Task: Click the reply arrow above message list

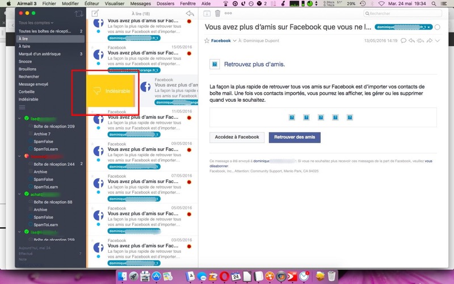Action: pyautogui.click(x=190, y=13)
